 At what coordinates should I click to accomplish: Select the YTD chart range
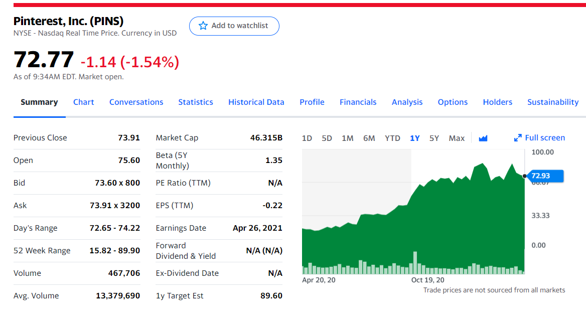(x=392, y=138)
